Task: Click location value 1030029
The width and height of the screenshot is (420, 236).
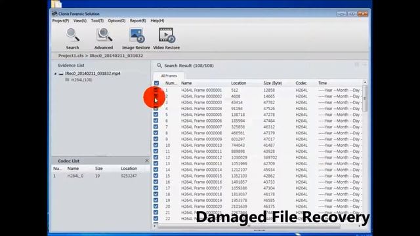Action: [x=239, y=157]
